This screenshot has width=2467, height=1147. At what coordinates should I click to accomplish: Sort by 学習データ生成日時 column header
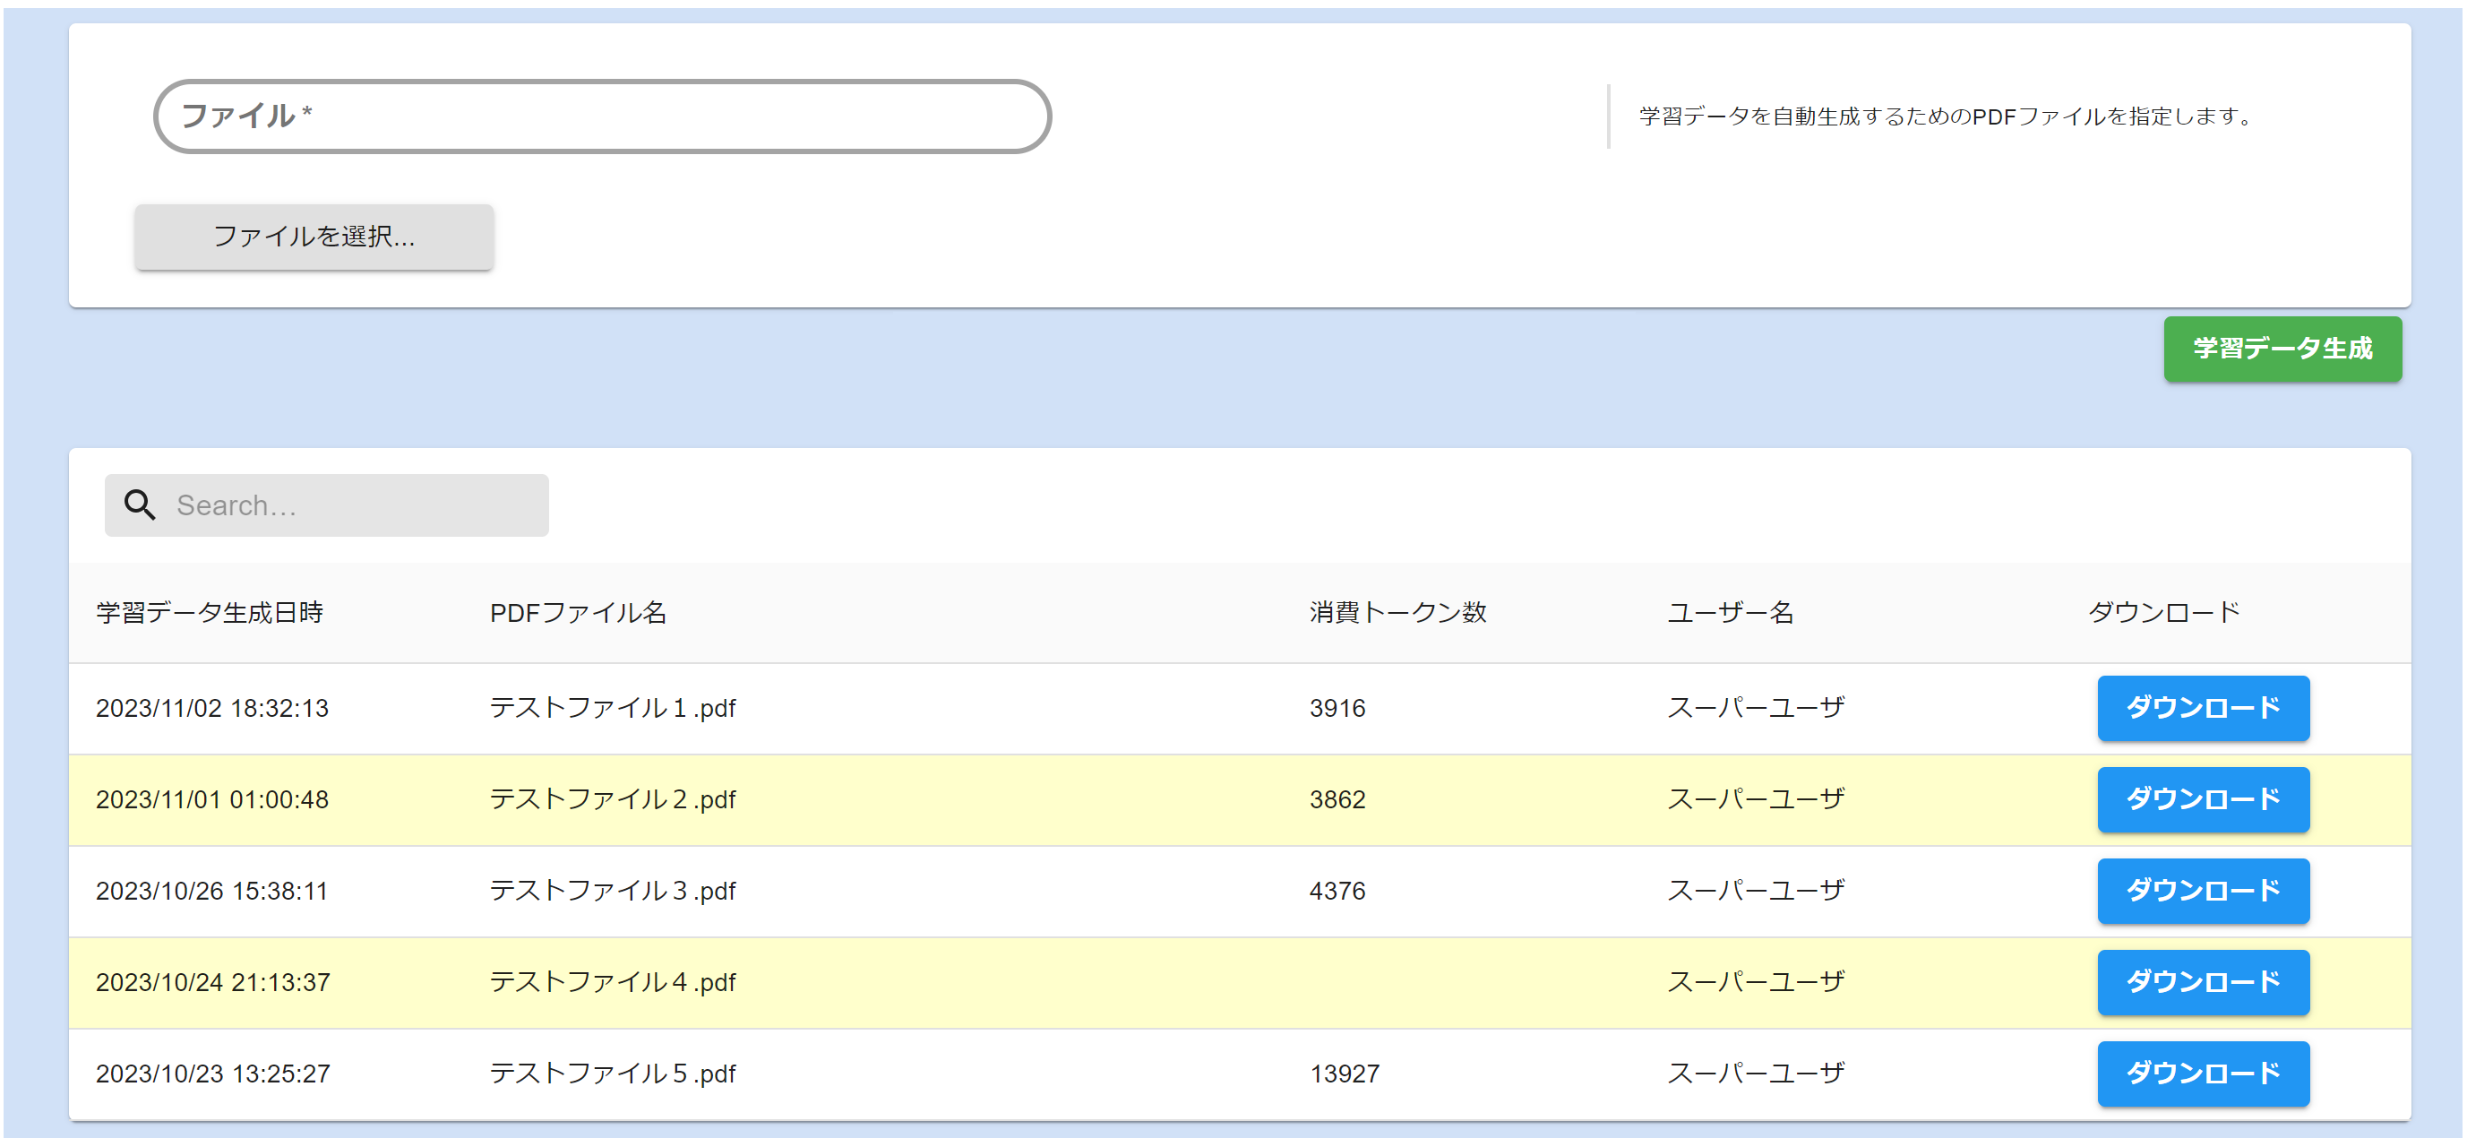[x=210, y=612]
